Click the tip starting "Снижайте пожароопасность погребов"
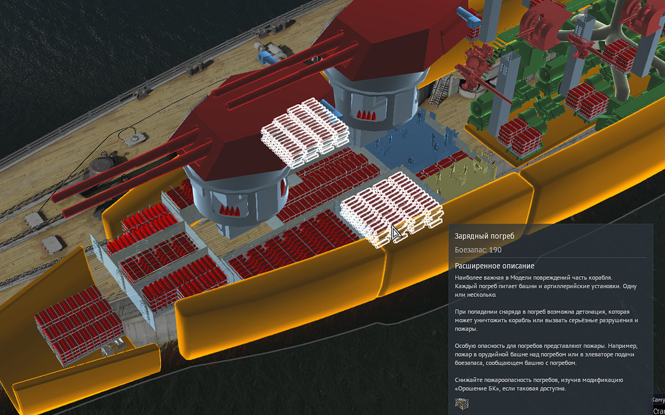Viewport: 665px width, 415px height. tap(539, 384)
